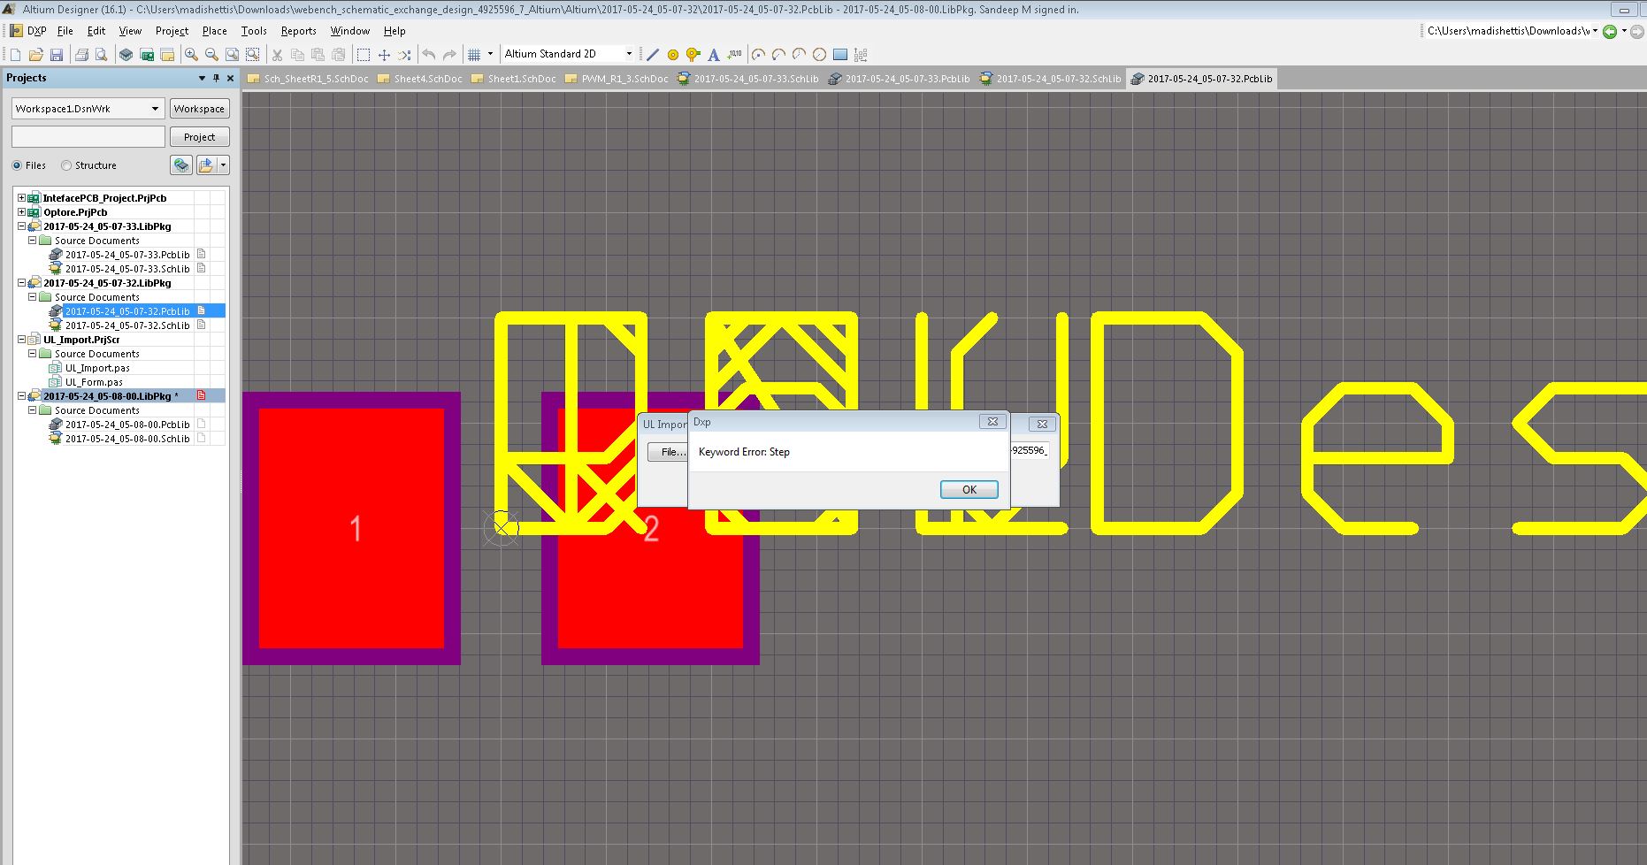Open a file with the folder icon

36,55
